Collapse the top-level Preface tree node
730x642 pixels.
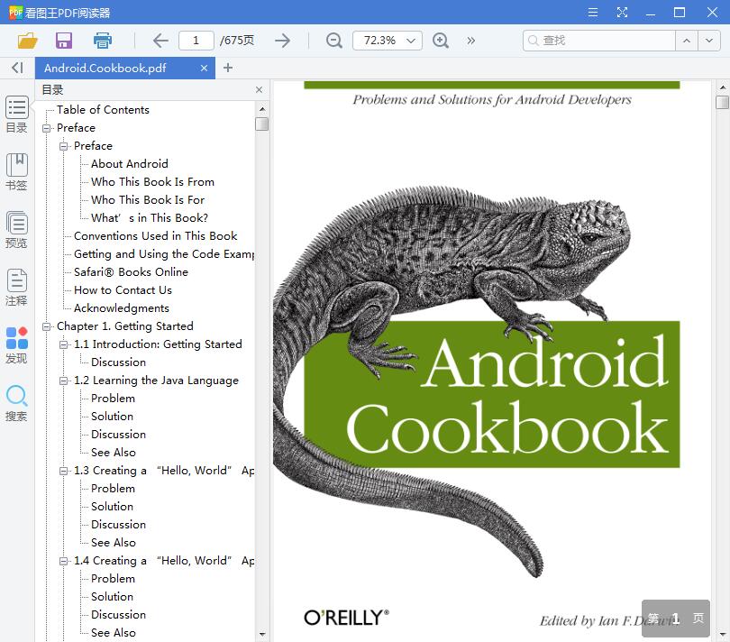tap(47, 128)
